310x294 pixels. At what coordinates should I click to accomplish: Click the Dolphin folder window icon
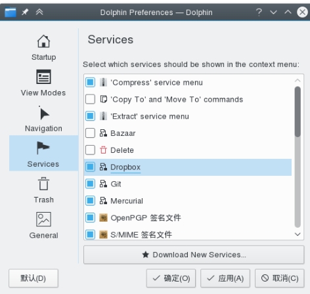pos(11,12)
